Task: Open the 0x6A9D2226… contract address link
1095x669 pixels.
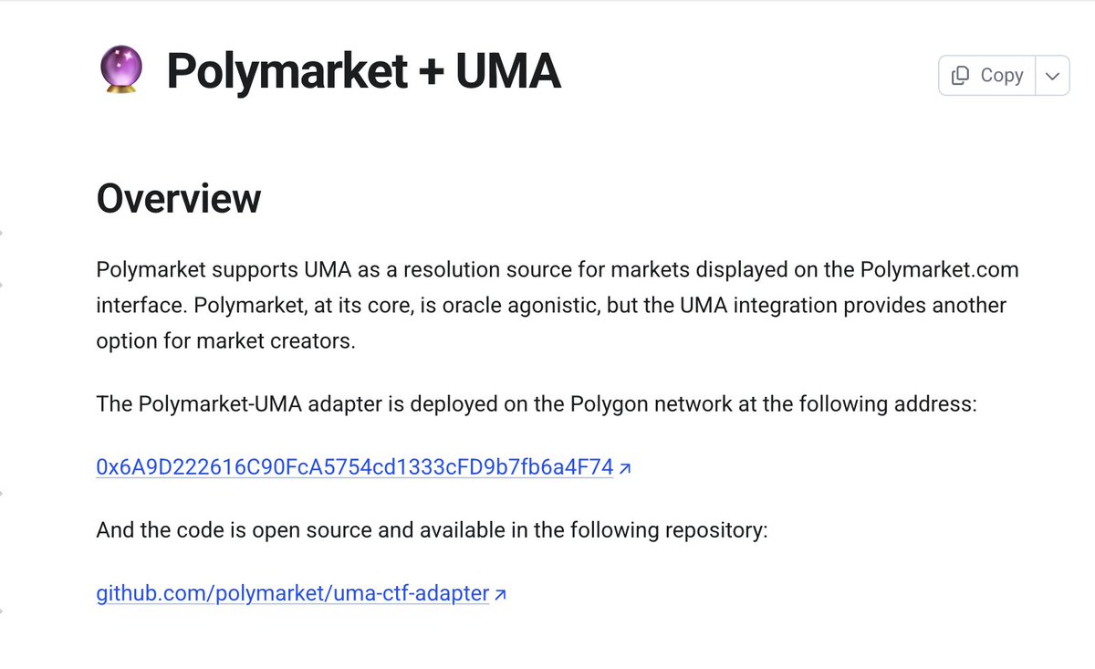Action: 354,467
